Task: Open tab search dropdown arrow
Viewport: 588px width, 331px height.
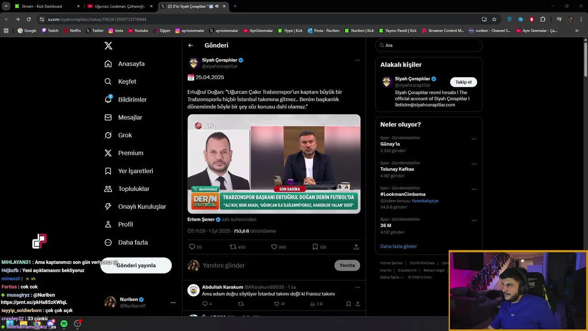Action: [6, 6]
